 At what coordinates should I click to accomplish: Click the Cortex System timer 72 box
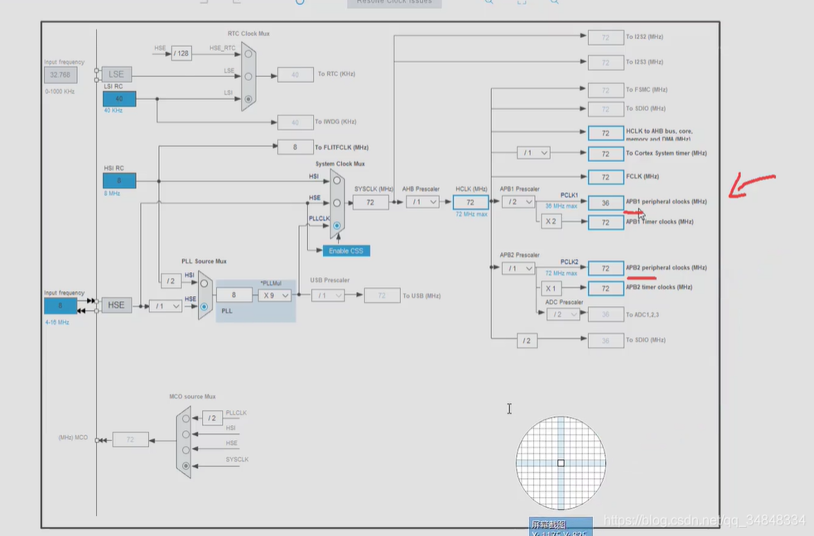(606, 154)
